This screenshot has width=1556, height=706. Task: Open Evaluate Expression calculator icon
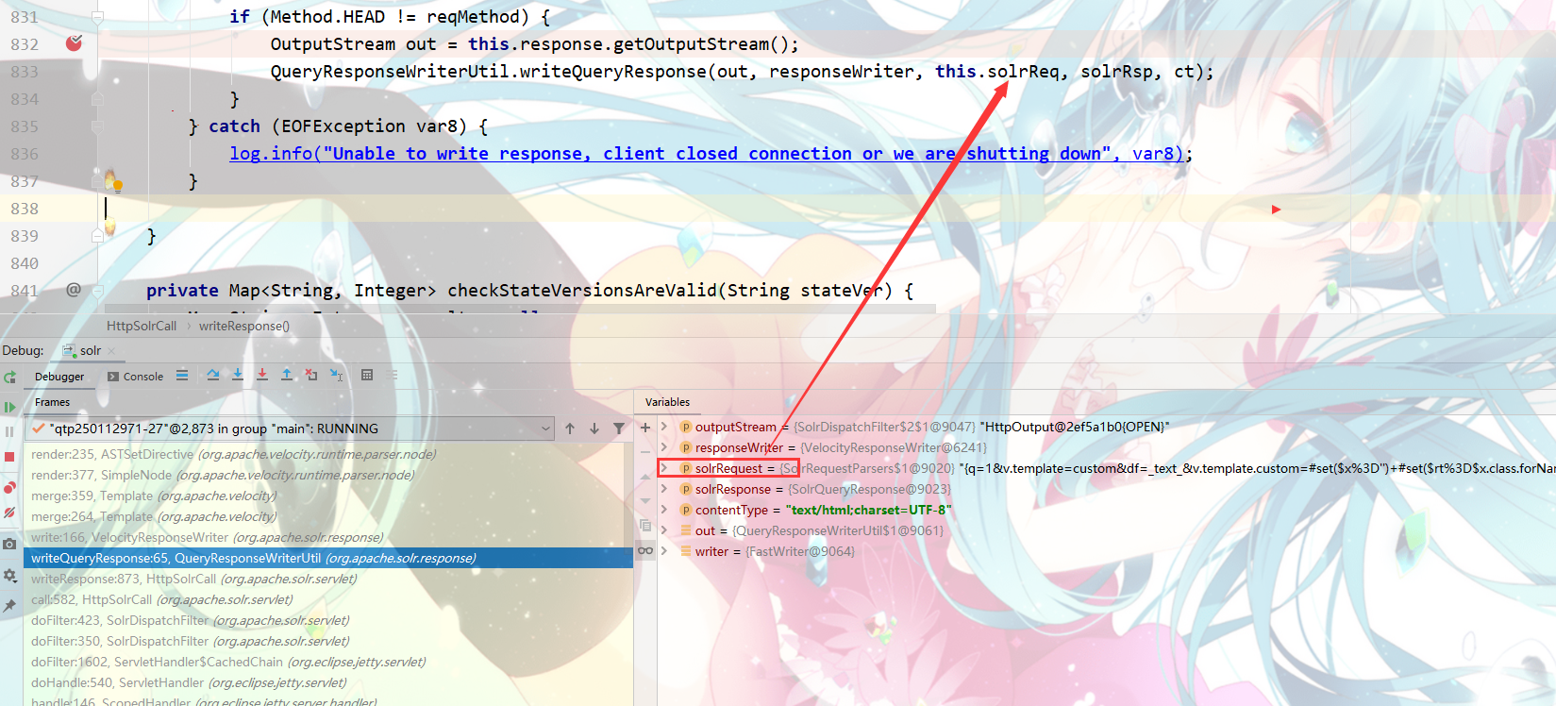[367, 375]
